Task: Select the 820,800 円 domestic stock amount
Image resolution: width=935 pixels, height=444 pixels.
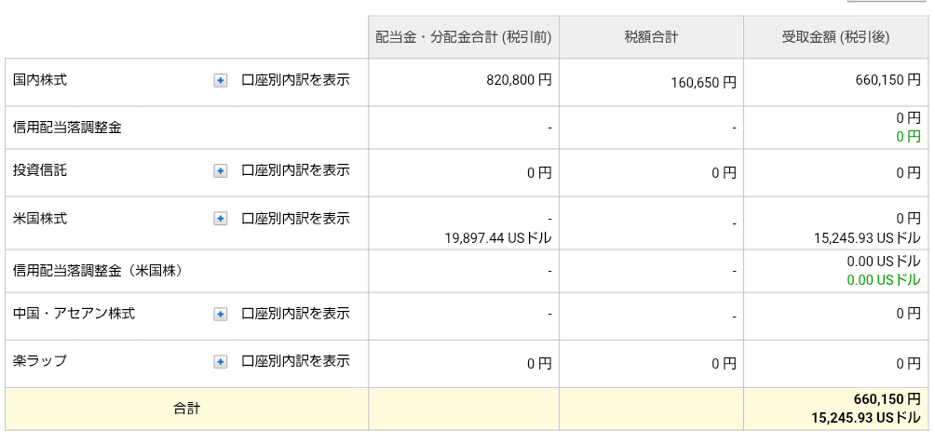Action: (x=519, y=81)
